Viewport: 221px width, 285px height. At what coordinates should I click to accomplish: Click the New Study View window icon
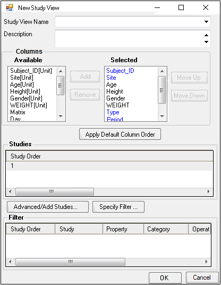pos(10,7)
